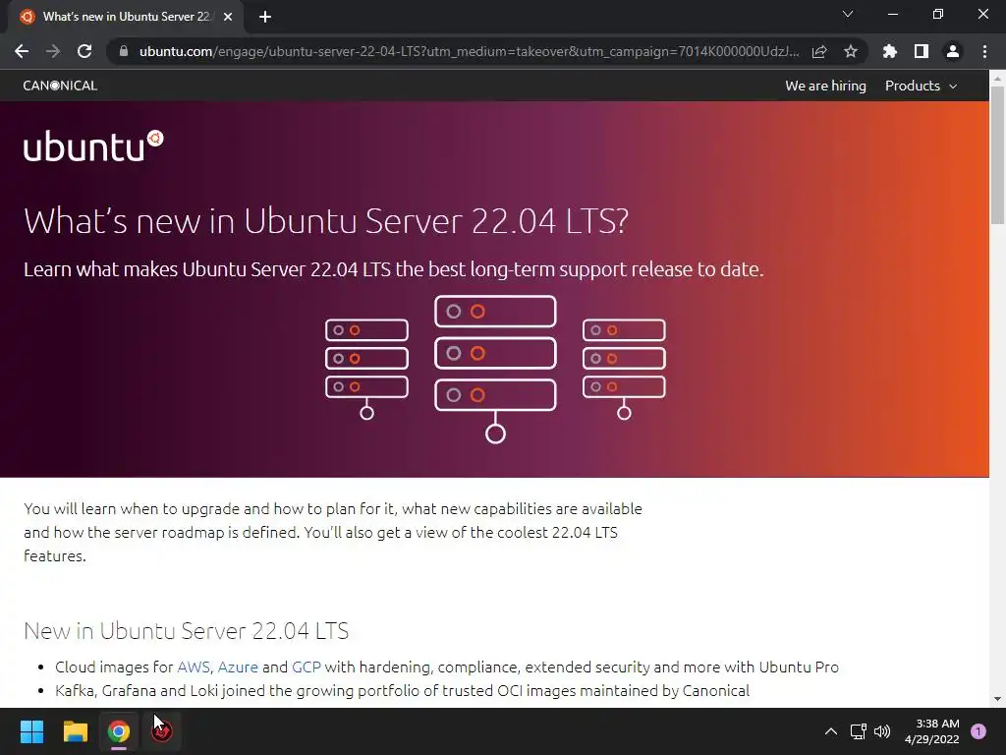View site info via the lock icon
Screen dimensions: 1006x755
[x=124, y=51]
